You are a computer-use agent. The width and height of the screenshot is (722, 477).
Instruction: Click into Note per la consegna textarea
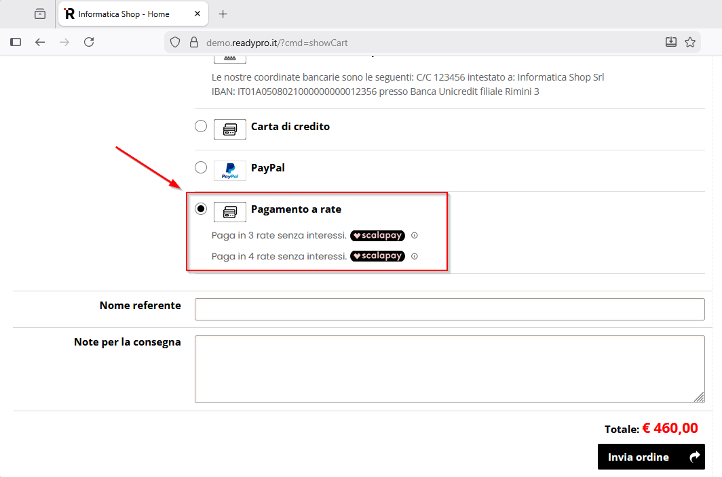449,369
